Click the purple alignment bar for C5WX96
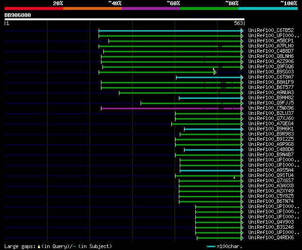This screenshot has height=250, width=302. click(171, 109)
